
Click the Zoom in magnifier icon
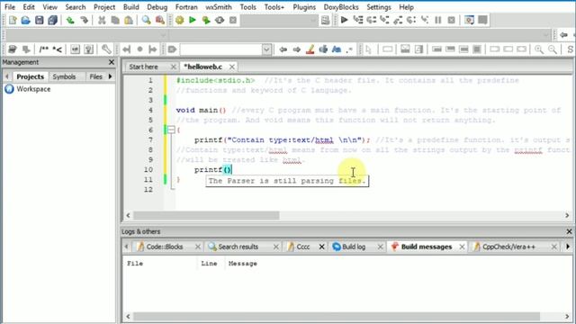[538, 49]
